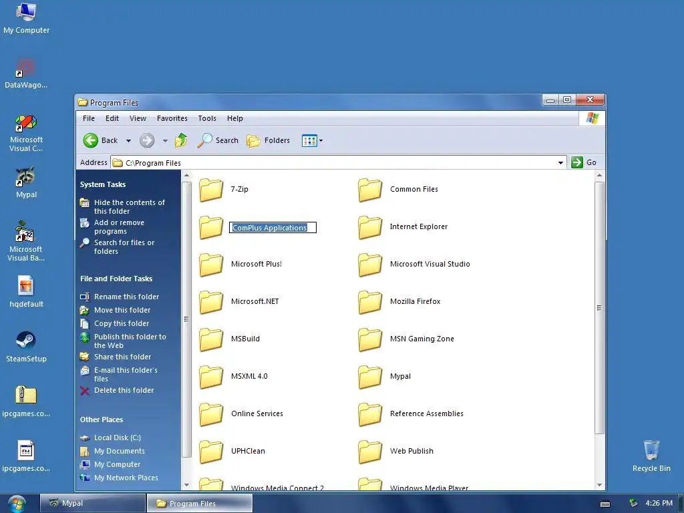Click the green Back arrow icon
684x513 pixels.
[x=91, y=140]
